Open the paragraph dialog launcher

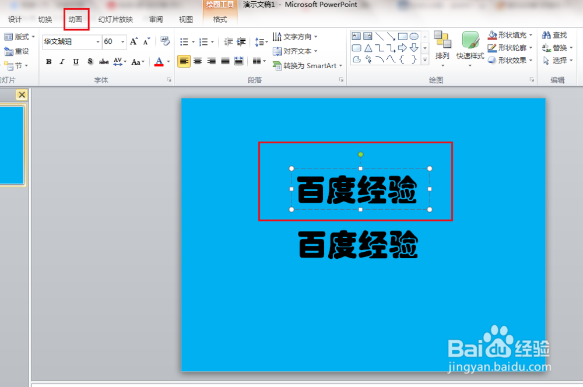341,79
